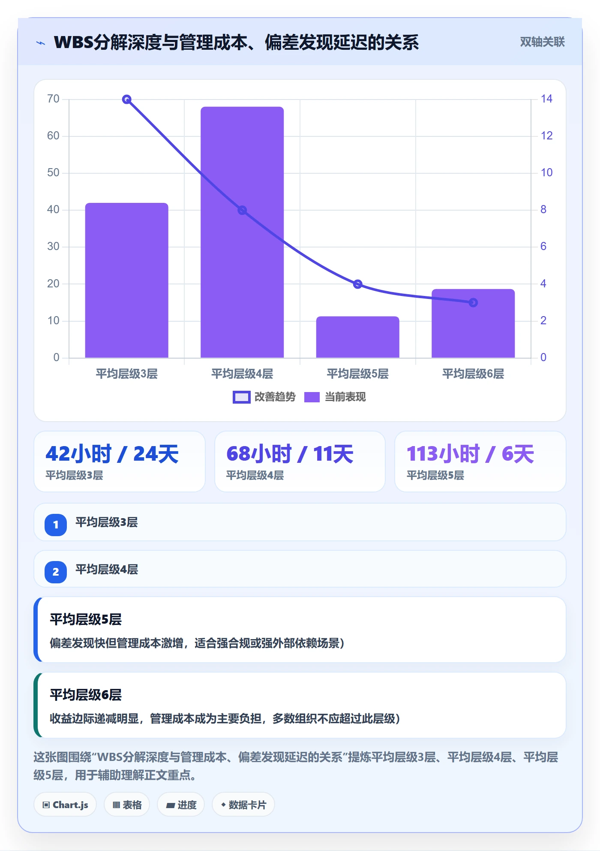Click the tallest bar for 平均层级4层
600x851 pixels.
[x=242, y=232]
